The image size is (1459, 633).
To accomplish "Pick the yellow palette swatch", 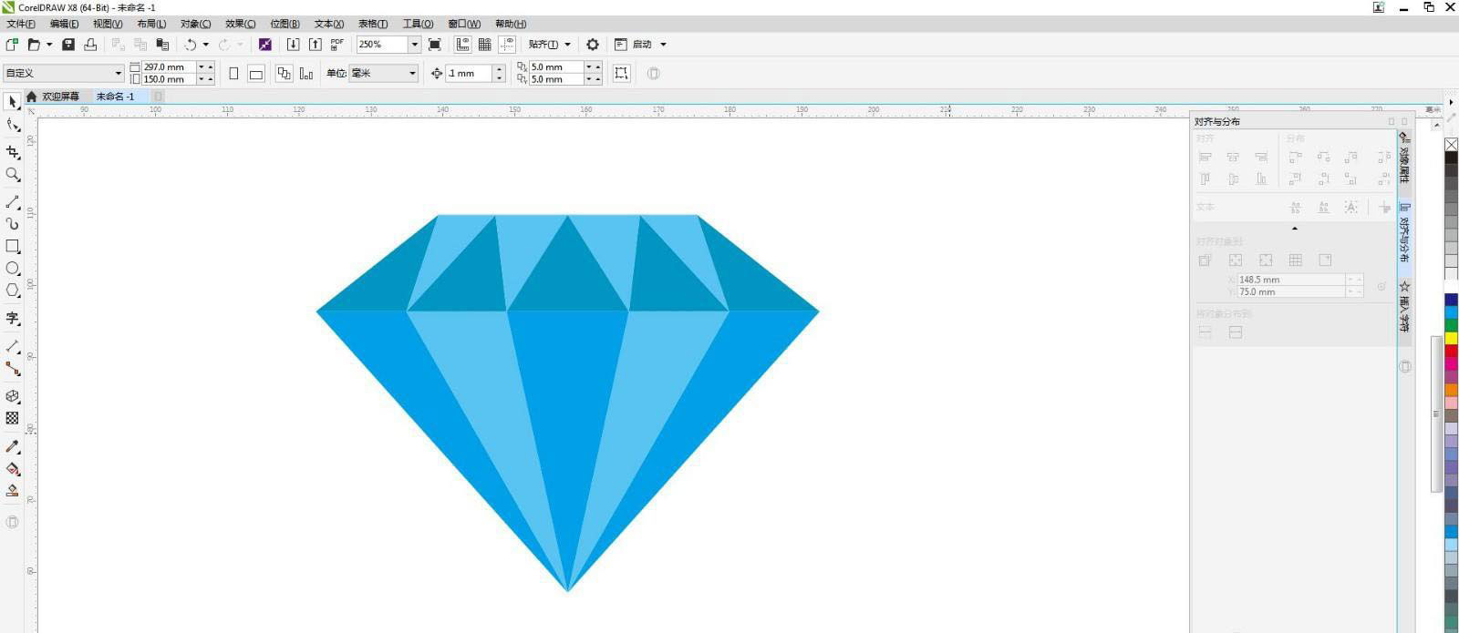I will (x=1451, y=338).
